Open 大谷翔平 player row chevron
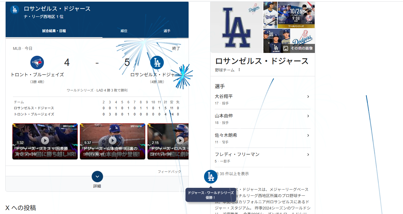The image size is (403, 214). 308,97
